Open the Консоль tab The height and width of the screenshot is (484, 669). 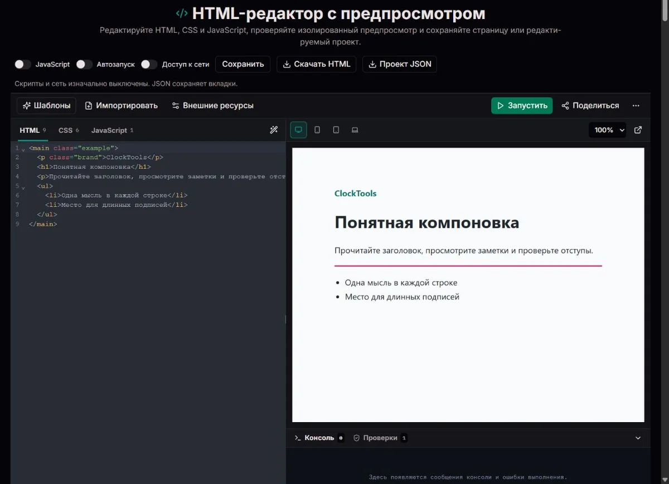[319, 438]
